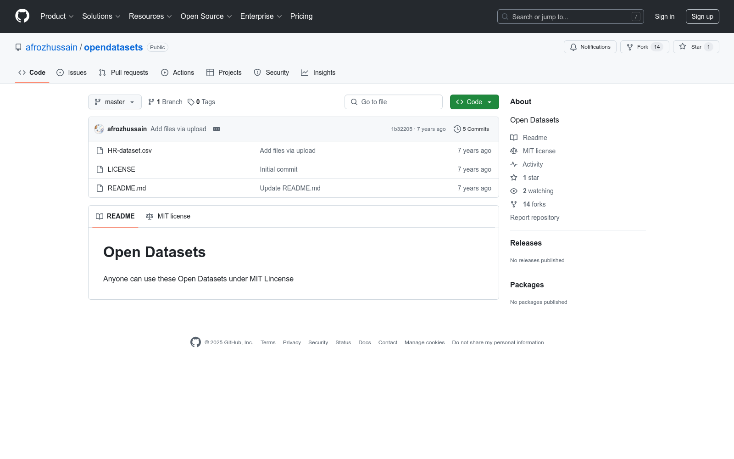The width and height of the screenshot is (734, 459).
Task: Click the branch icon beside 1 Branch
Action: coord(151,102)
